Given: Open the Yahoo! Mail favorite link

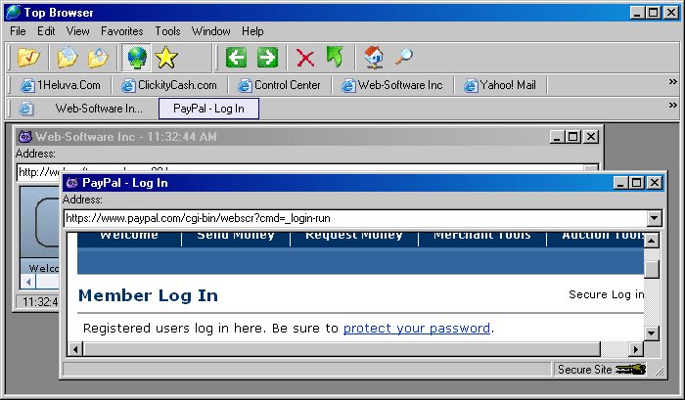Looking at the screenshot, I should (x=500, y=85).
